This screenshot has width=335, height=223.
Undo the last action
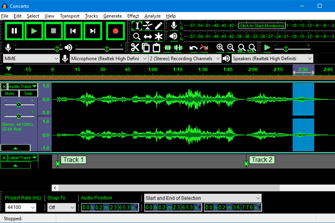[x=193, y=48]
